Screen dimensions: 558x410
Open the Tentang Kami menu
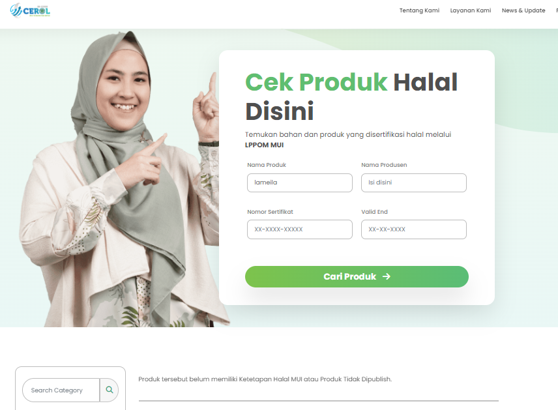coord(419,10)
